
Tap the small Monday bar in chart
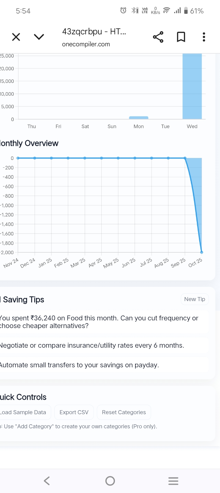click(139, 118)
